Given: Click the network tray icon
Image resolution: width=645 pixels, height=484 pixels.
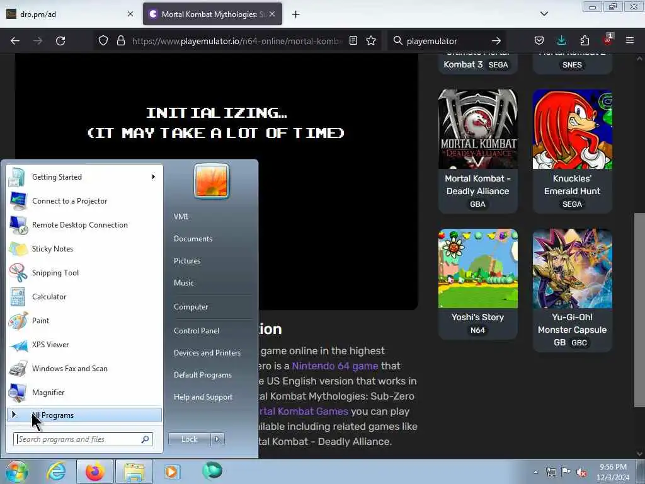Looking at the screenshot, I should click(x=551, y=472).
